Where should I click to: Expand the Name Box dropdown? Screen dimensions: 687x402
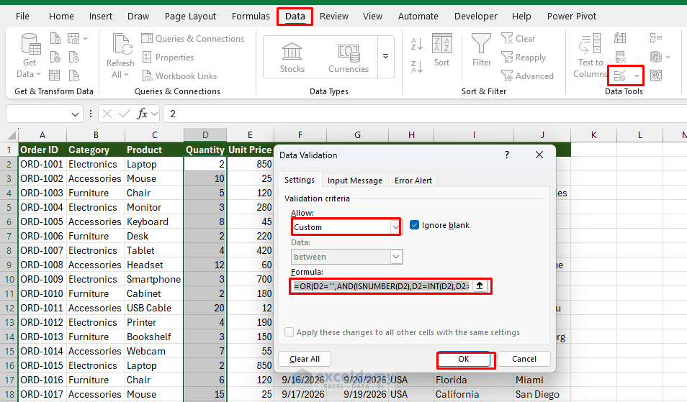(x=75, y=114)
